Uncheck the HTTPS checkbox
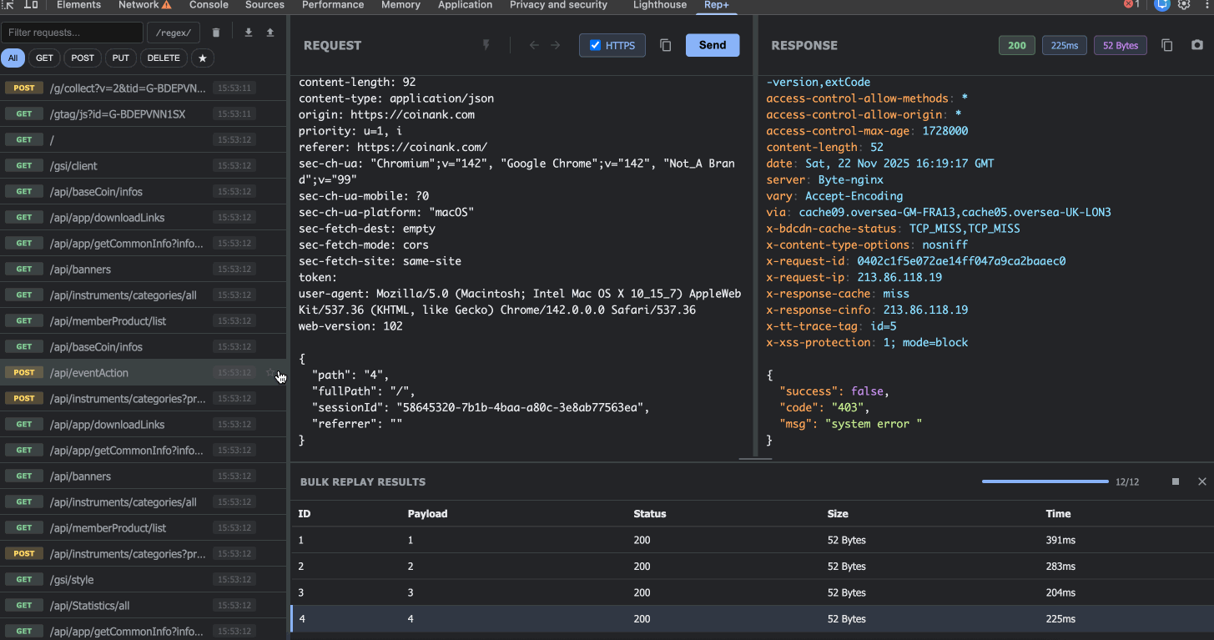 point(595,45)
